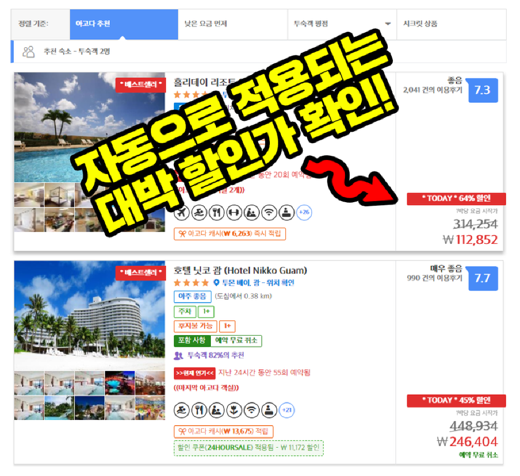The image size is (520, 476).
Task: Click the swimming pool icon in the first listing
Action: coord(199,213)
